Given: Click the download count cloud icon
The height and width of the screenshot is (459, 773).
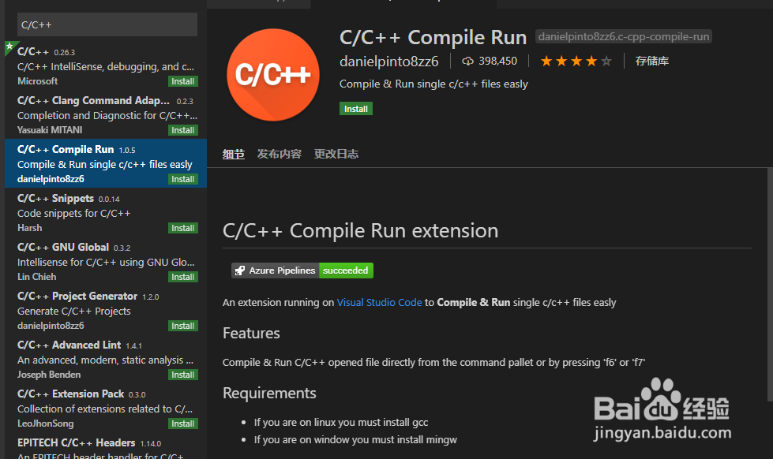Looking at the screenshot, I should [467, 61].
